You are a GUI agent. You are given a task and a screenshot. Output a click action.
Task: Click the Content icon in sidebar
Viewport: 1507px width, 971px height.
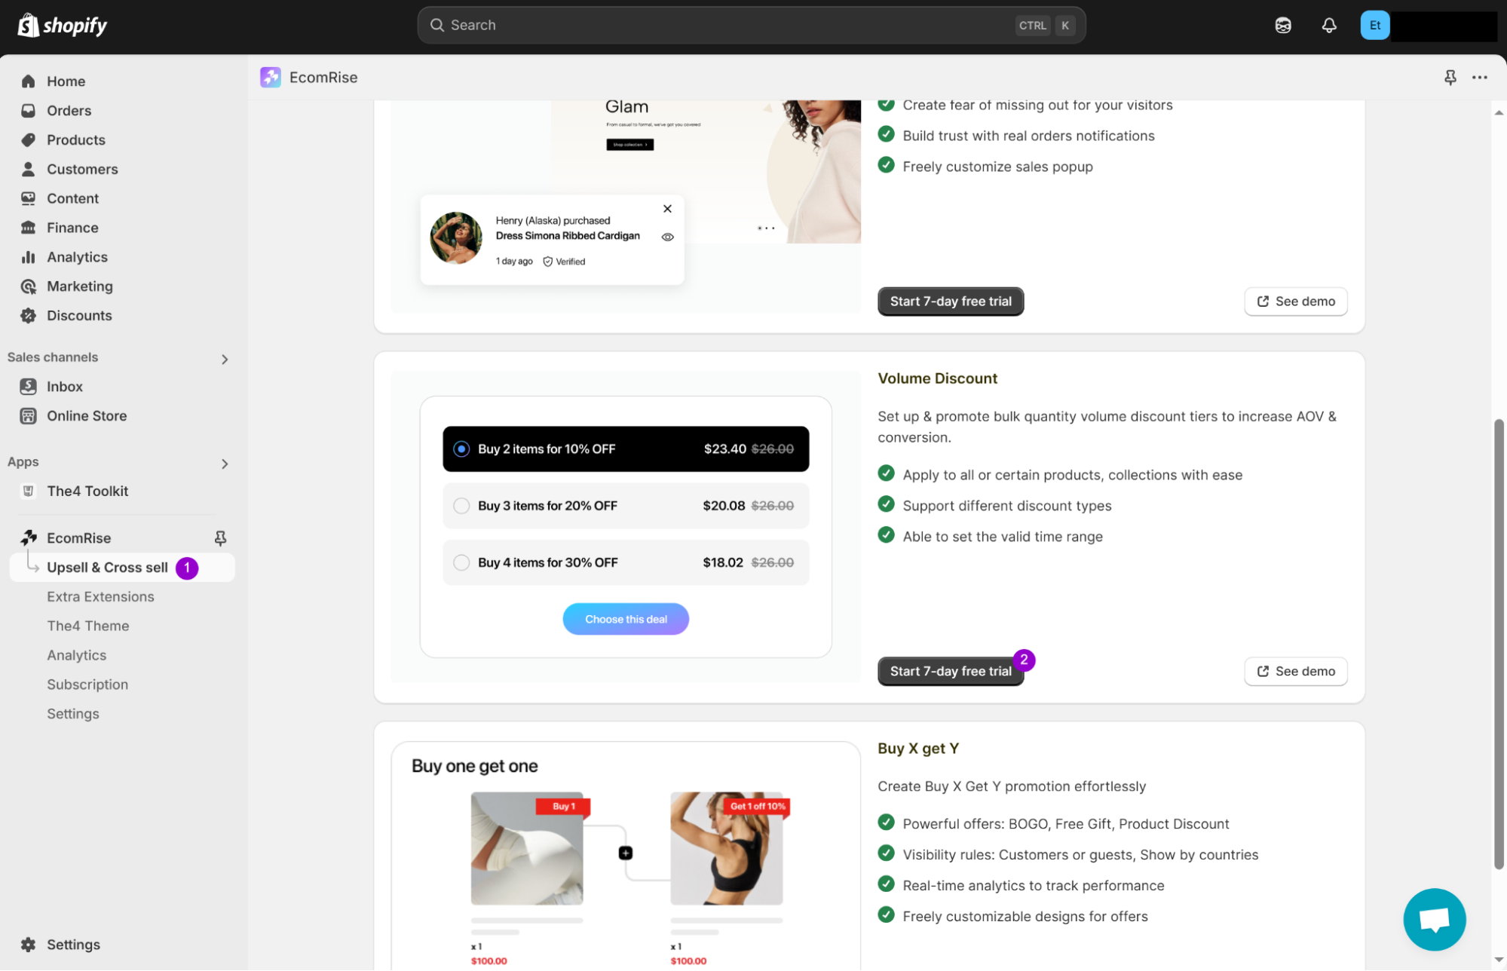coord(29,199)
